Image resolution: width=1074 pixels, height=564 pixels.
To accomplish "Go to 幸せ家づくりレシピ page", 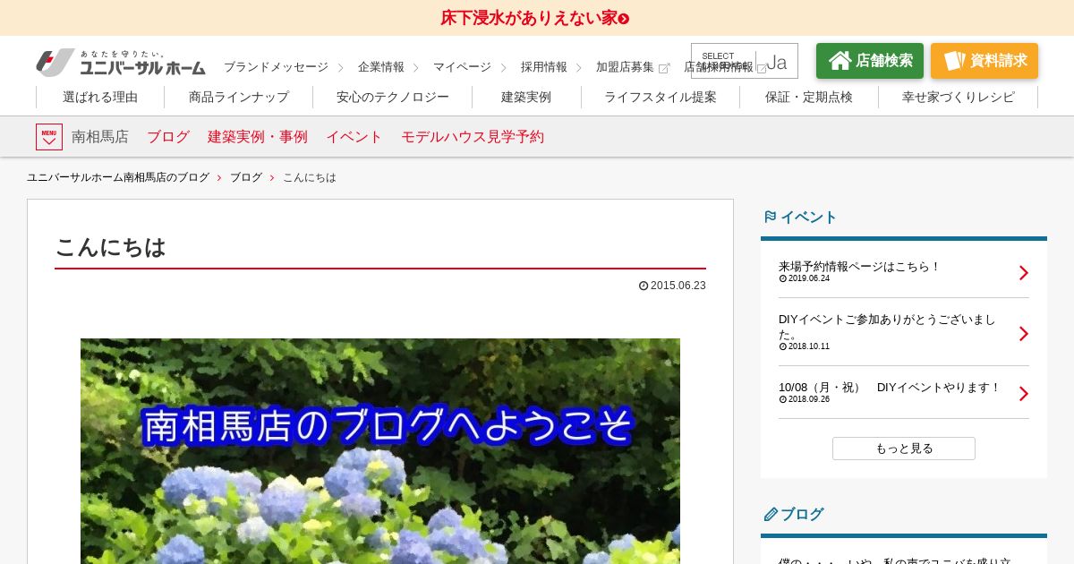I will [x=959, y=98].
